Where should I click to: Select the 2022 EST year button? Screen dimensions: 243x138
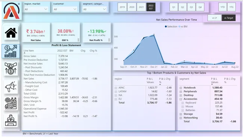pyautogui.click(x=151, y=7)
